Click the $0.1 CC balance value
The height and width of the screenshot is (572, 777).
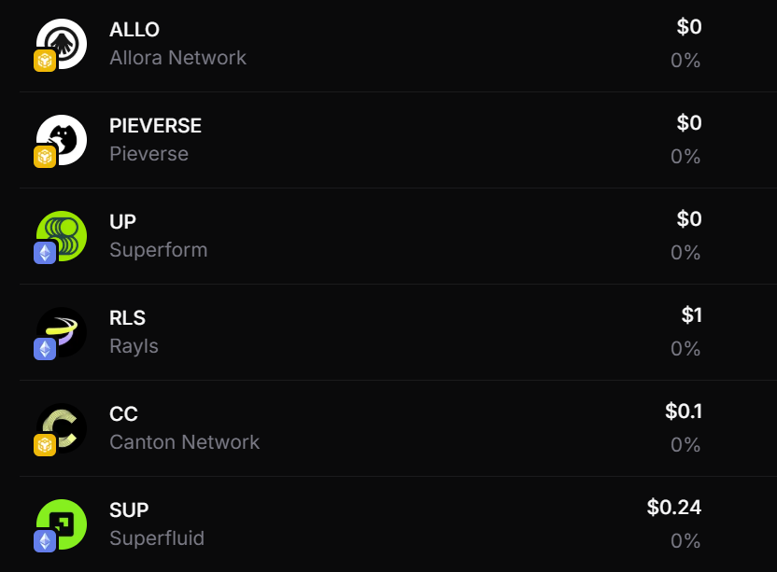point(683,412)
